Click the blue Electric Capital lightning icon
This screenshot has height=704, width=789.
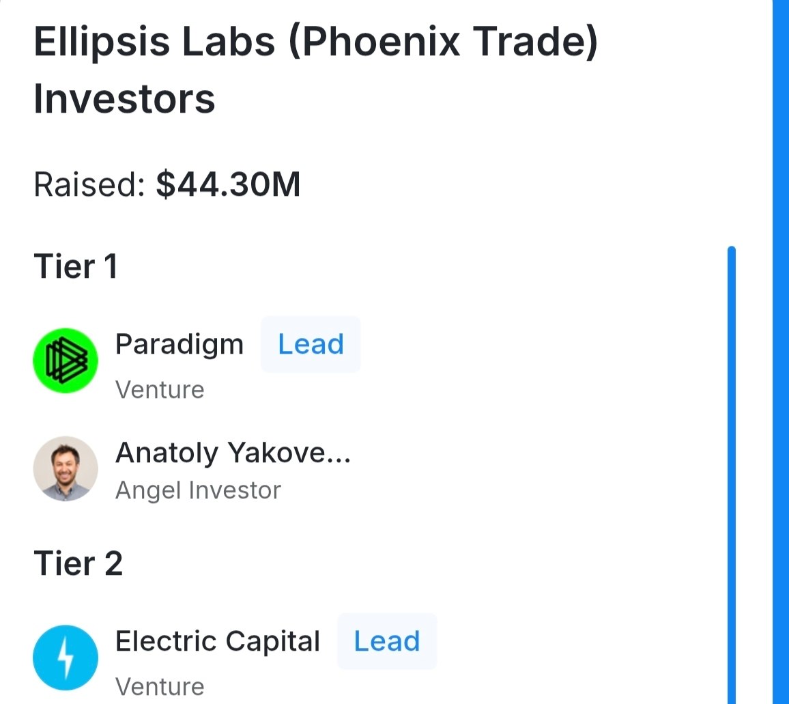click(x=66, y=658)
